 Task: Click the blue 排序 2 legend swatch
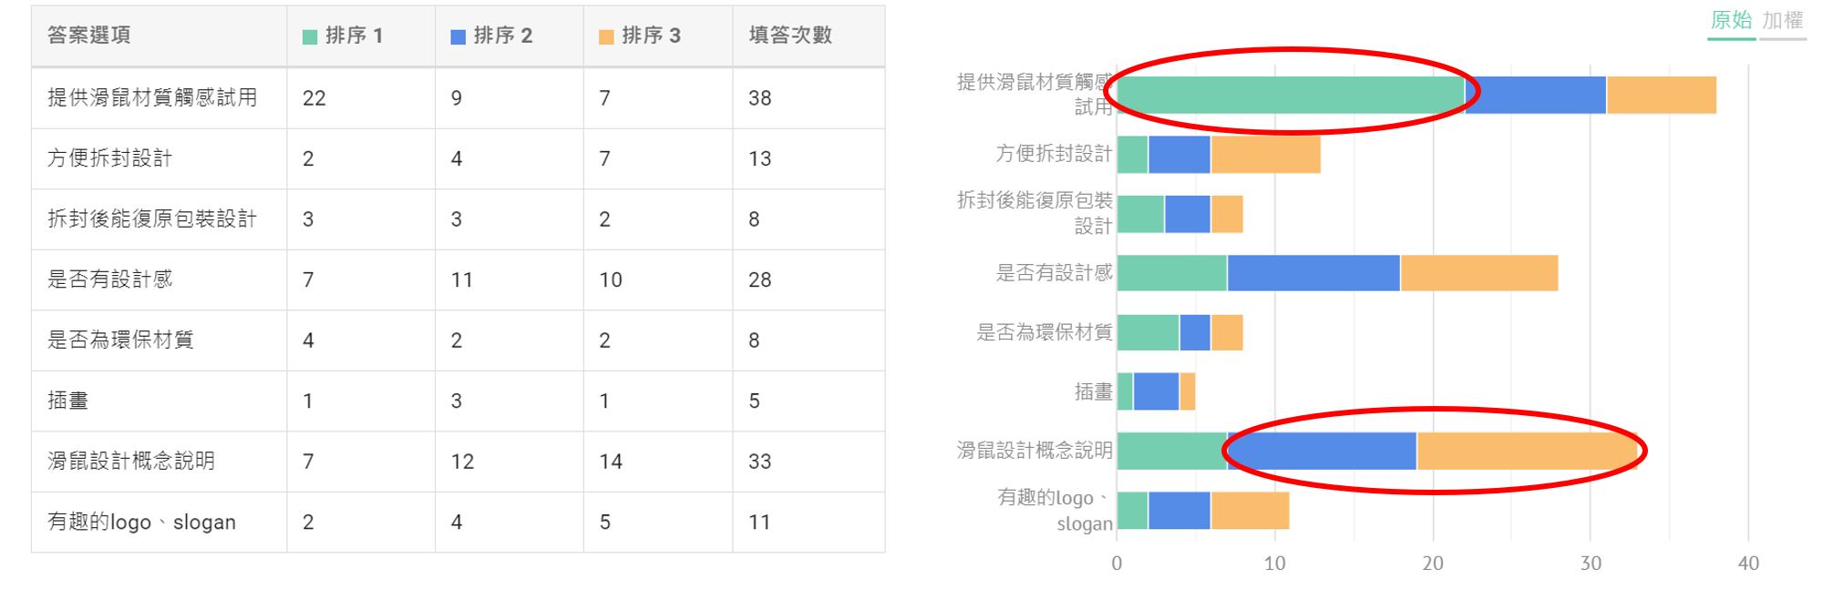(x=458, y=36)
